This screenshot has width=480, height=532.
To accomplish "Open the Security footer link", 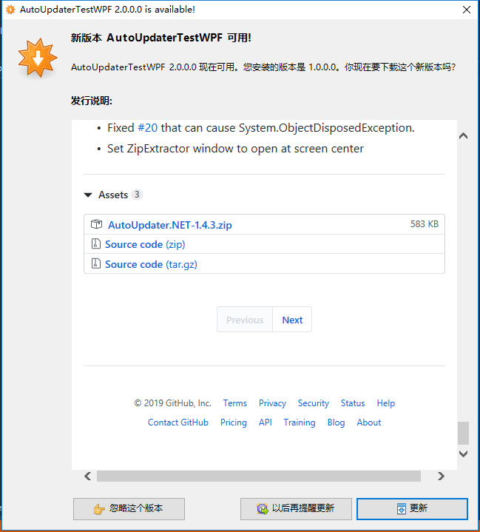I will 314,403.
